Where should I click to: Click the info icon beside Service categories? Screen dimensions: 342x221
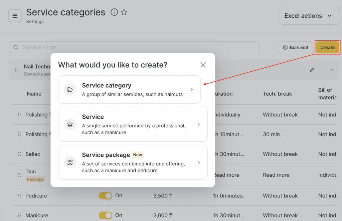114,12
